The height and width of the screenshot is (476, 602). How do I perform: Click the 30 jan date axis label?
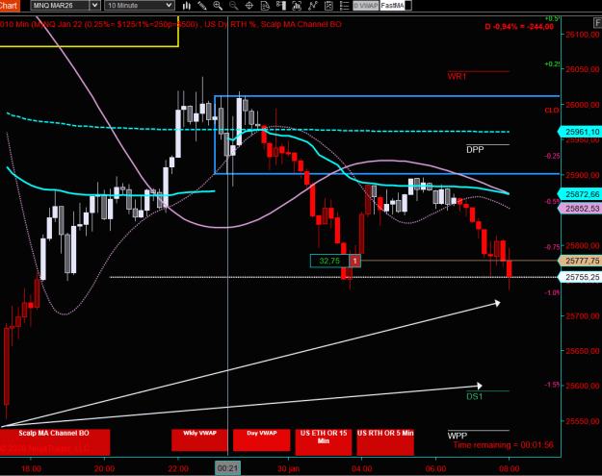(x=288, y=468)
